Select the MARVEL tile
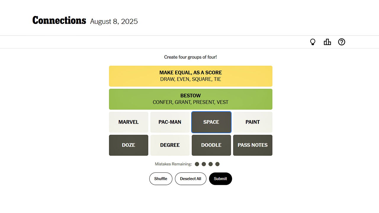 [129, 122]
